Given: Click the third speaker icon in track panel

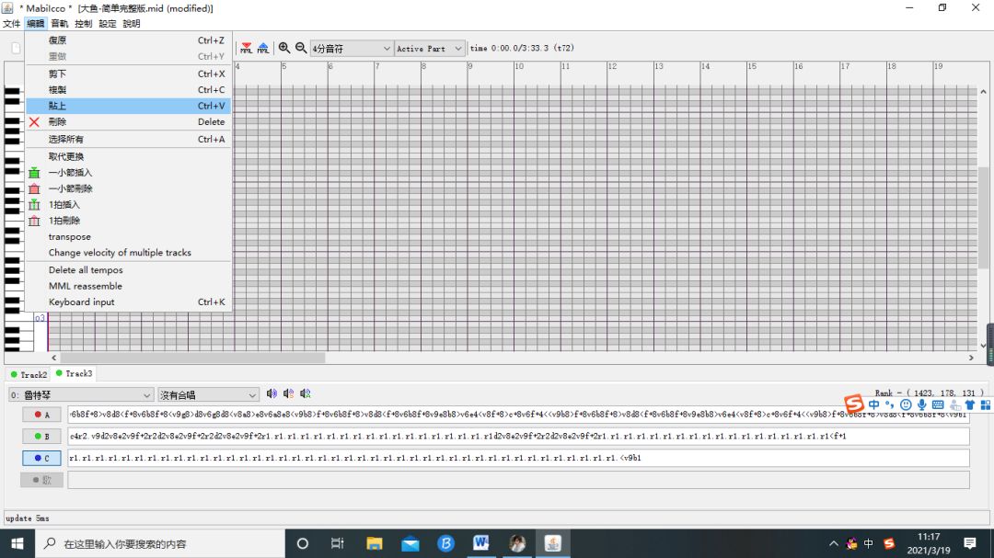Looking at the screenshot, I should 306,394.
